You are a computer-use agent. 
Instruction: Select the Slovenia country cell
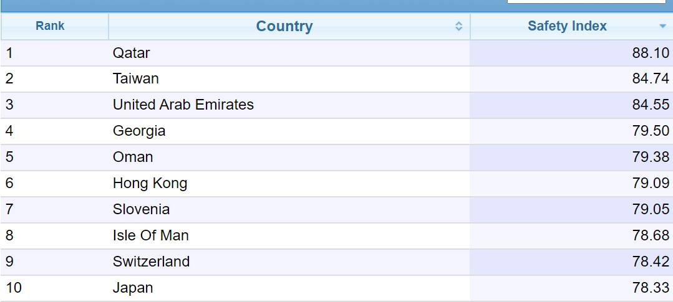[141, 210]
